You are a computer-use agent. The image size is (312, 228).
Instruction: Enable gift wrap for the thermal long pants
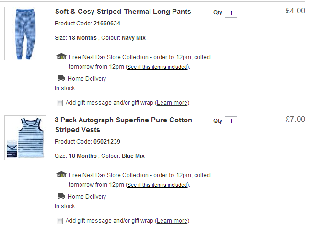pos(59,103)
